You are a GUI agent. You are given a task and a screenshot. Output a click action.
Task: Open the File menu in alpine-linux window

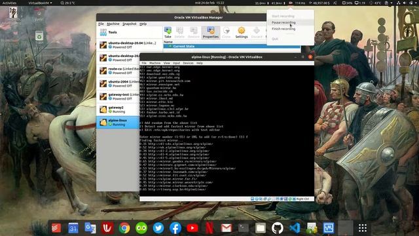[144, 63]
